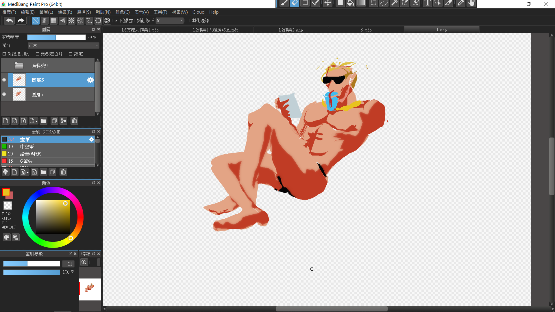The image size is (555, 312).
Task: Add script brush icon
Action: (x=34, y=172)
